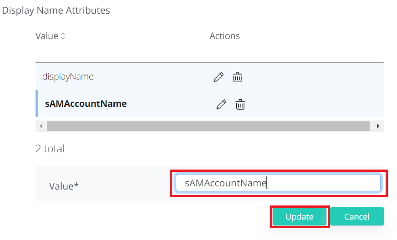Image resolution: width=397 pixels, height=240 pixels.
Task: Focus the Value text input field
Action: [x=278, y=183]
